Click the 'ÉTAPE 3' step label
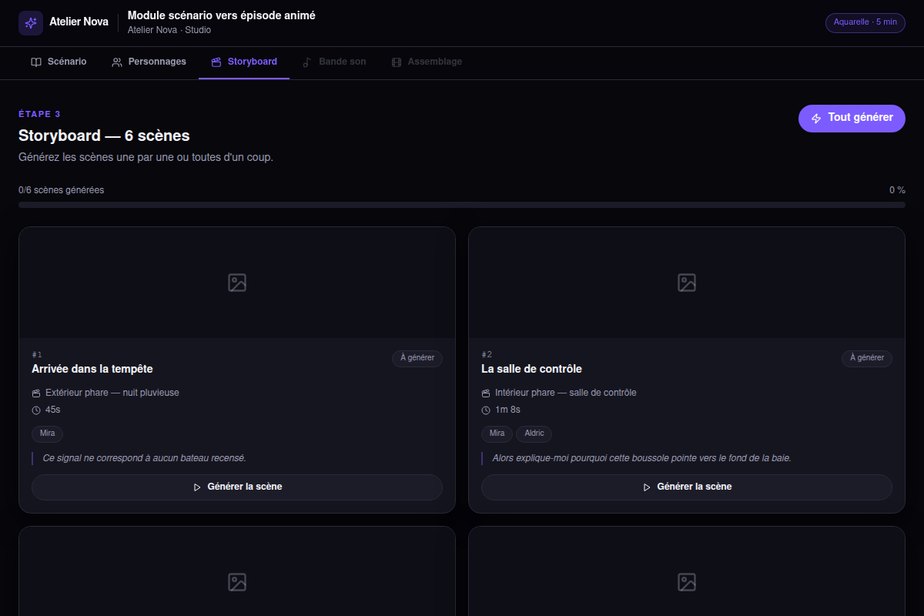Viewport: 924px width, 616px height. [x=39, y=114]
